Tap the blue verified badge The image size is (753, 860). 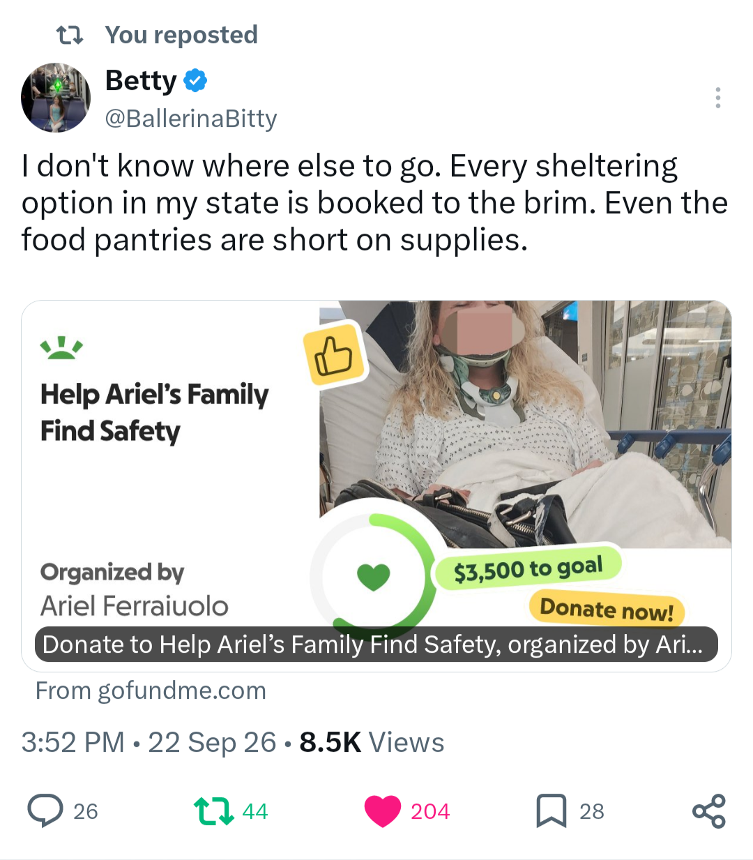click(195, 81)
